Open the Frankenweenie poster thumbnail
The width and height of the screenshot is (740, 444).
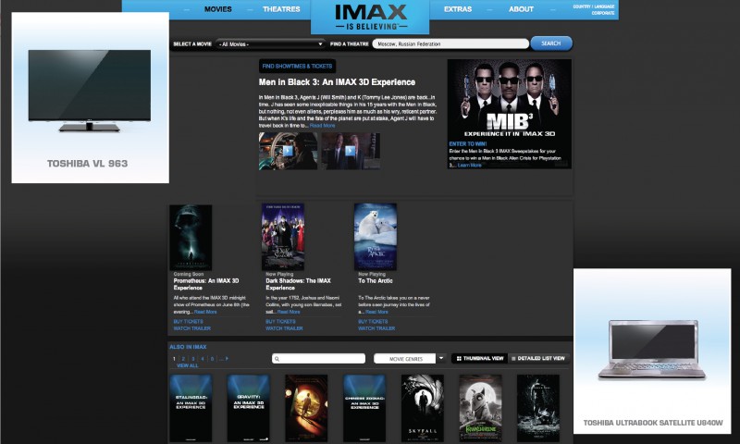pos(480,408)
